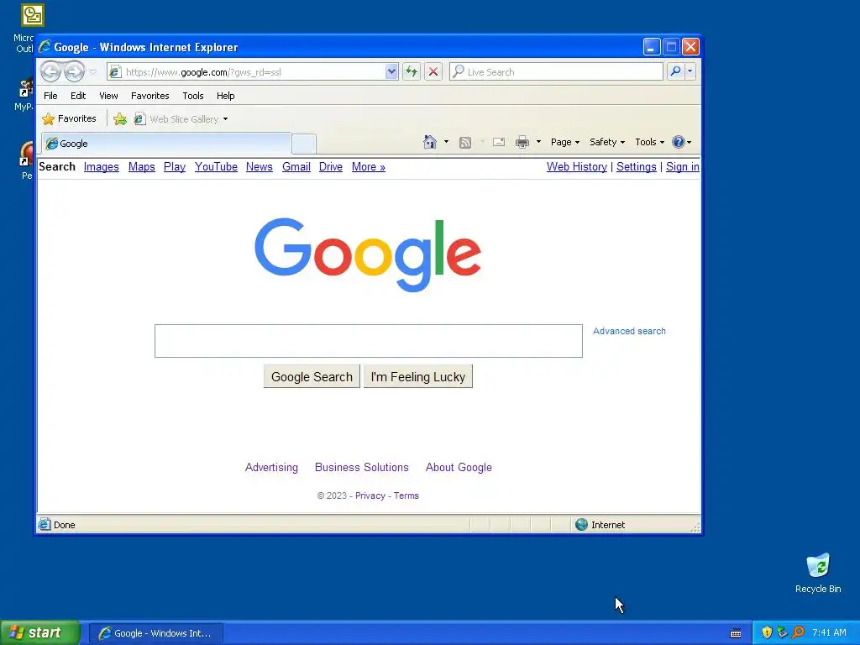Screen dimensions: 860x645
Task: Click the Google logo image
Action: click(368, 255)
